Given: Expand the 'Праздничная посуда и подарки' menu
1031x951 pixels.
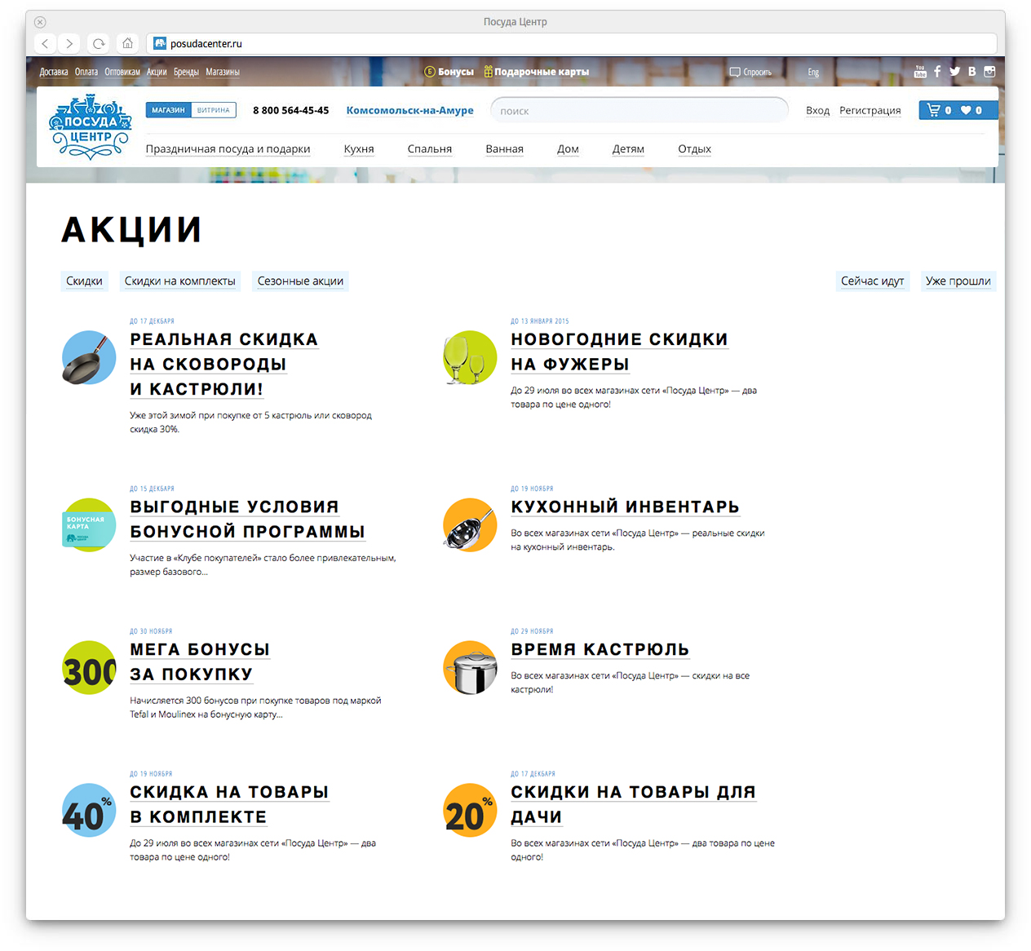Looking at the screenshot, I should click(x=228, y=148).
